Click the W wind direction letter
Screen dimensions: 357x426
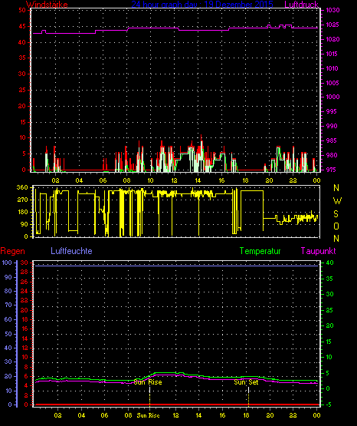(337, 201)
